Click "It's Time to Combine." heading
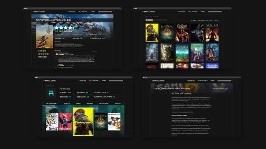266x149 pixels. 182,93
